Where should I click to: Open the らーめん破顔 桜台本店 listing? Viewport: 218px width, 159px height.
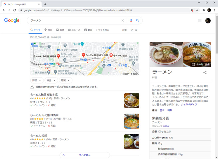point(44,94)
